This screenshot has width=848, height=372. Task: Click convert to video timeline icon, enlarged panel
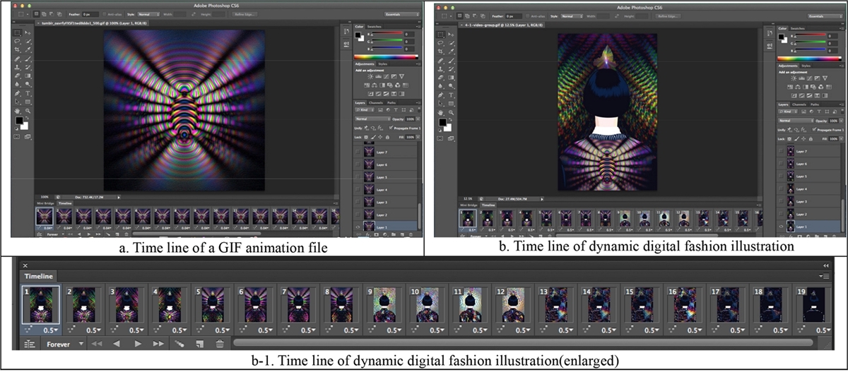[x=30, y=344]
